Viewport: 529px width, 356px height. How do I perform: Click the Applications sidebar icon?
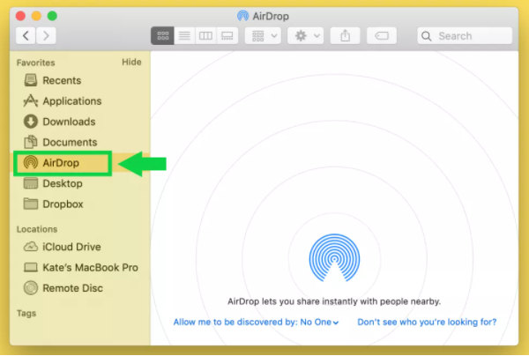[31, 100]
